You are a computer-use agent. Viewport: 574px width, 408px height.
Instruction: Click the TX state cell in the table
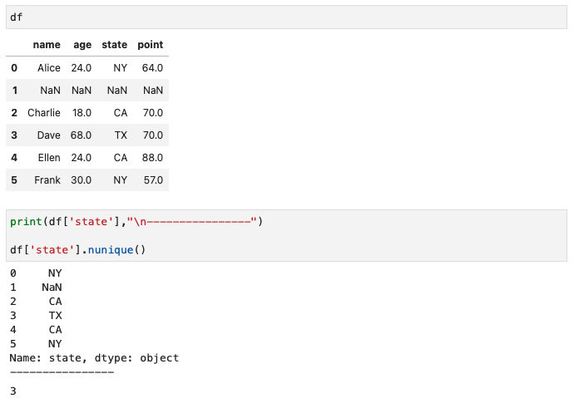coord(121,135)
